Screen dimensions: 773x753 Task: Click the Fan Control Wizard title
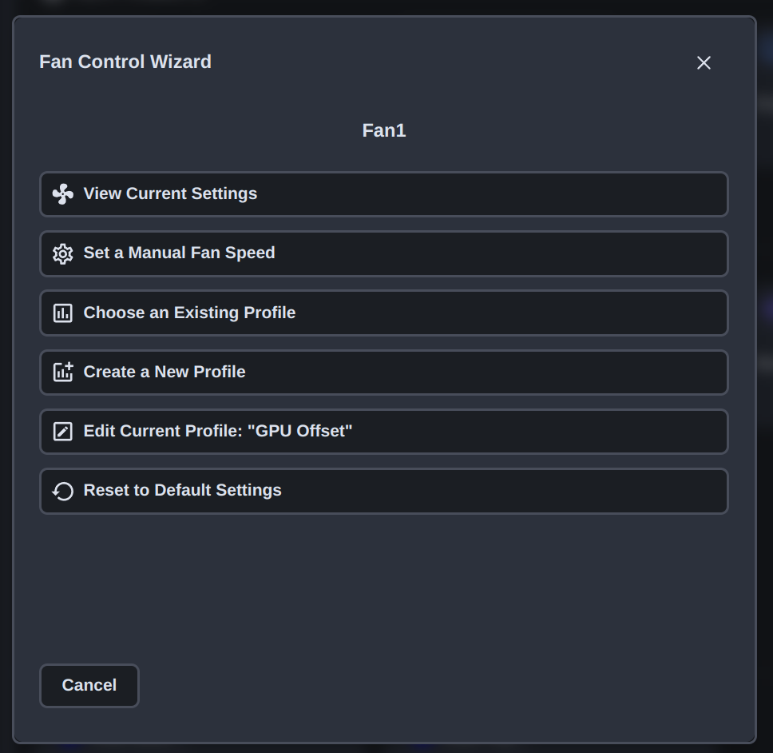tap(125, 62)
